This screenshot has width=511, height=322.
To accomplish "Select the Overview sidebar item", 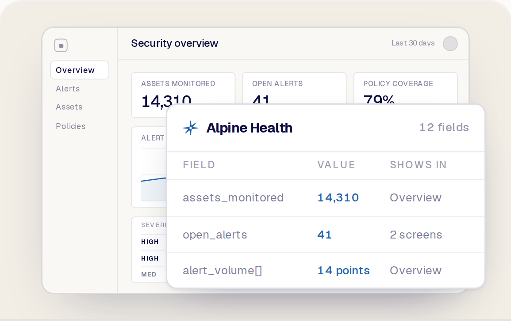I will click(80, 70).
